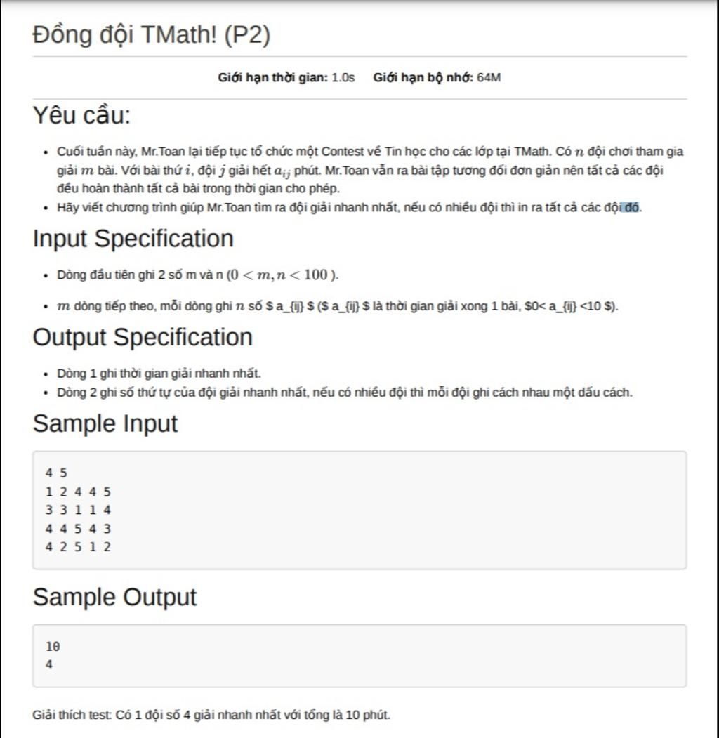Viewport: 719px width, 738px height.
Task: Click the line starting "m dòng tiếp theo"
Action: tap(337, 306)
